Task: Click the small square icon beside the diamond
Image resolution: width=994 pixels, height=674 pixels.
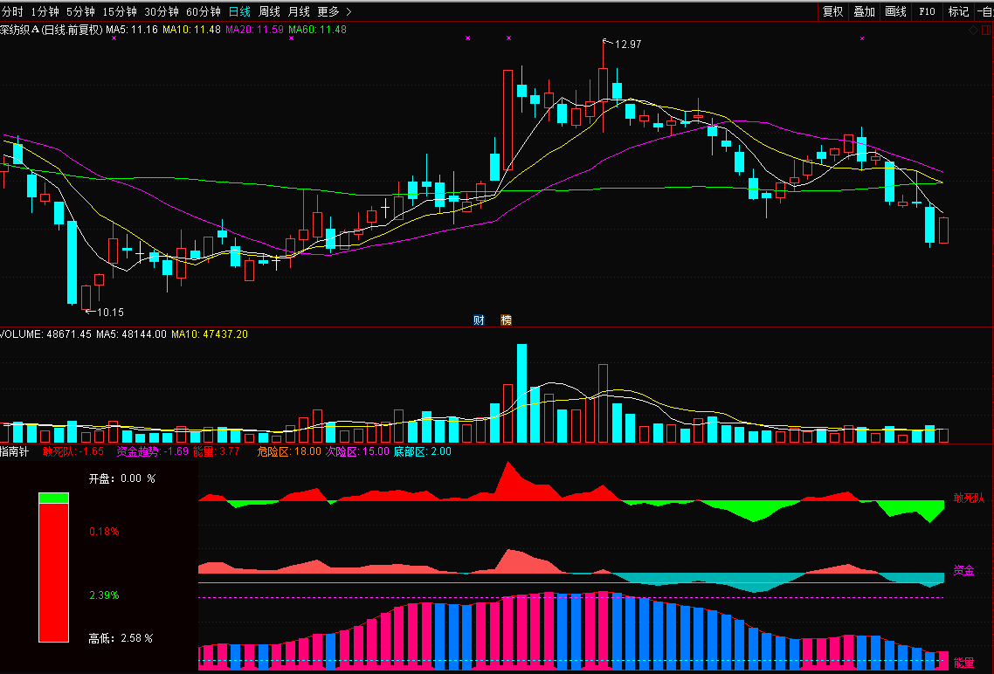Action: [x=985, y=31]
